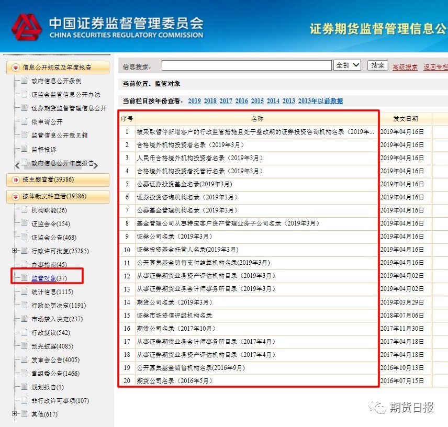Open the 2013年以前数据 archive link
The image size is (448, 427).
pyautogui.click(x=320, y=101)
